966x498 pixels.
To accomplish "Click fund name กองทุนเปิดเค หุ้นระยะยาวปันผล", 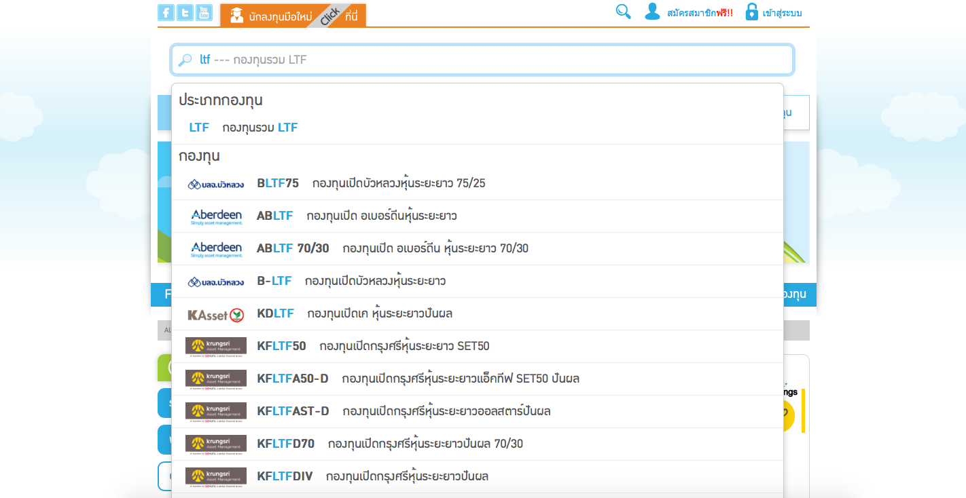I will coord(380,313).
